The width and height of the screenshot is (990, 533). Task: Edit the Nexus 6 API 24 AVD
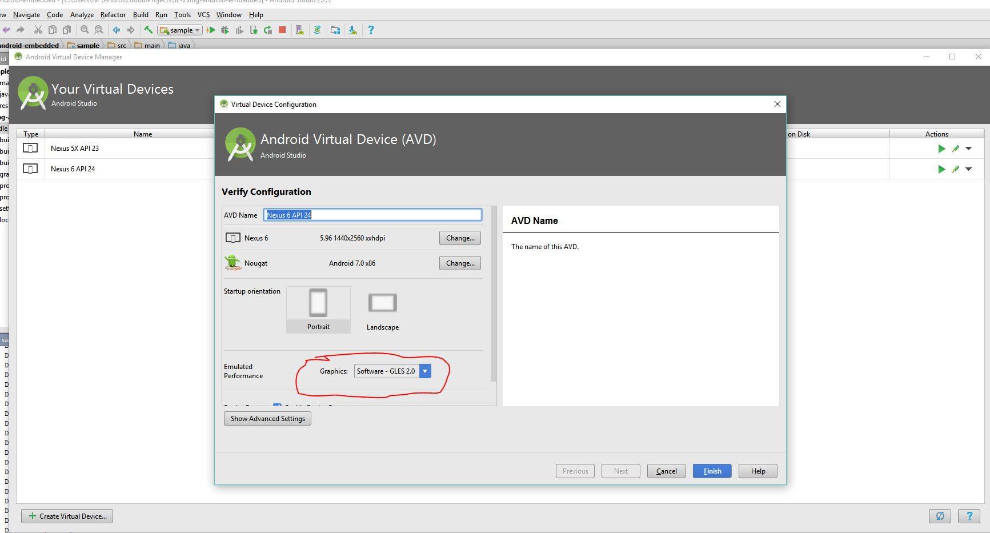[x=955, y=169]
